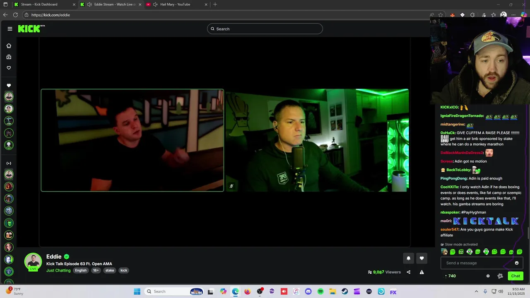Click username CocHXiTe in chat

pos(450,187)
